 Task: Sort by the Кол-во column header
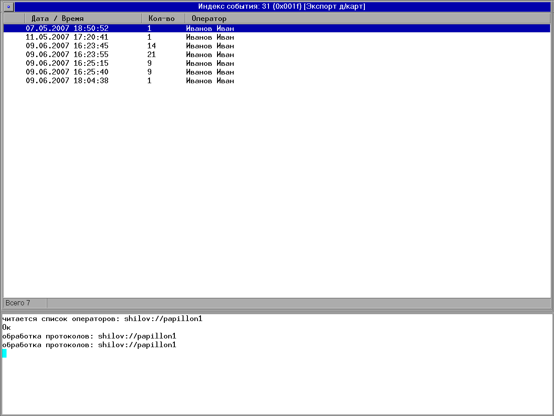pyautogui.click(x=163, y=18)
